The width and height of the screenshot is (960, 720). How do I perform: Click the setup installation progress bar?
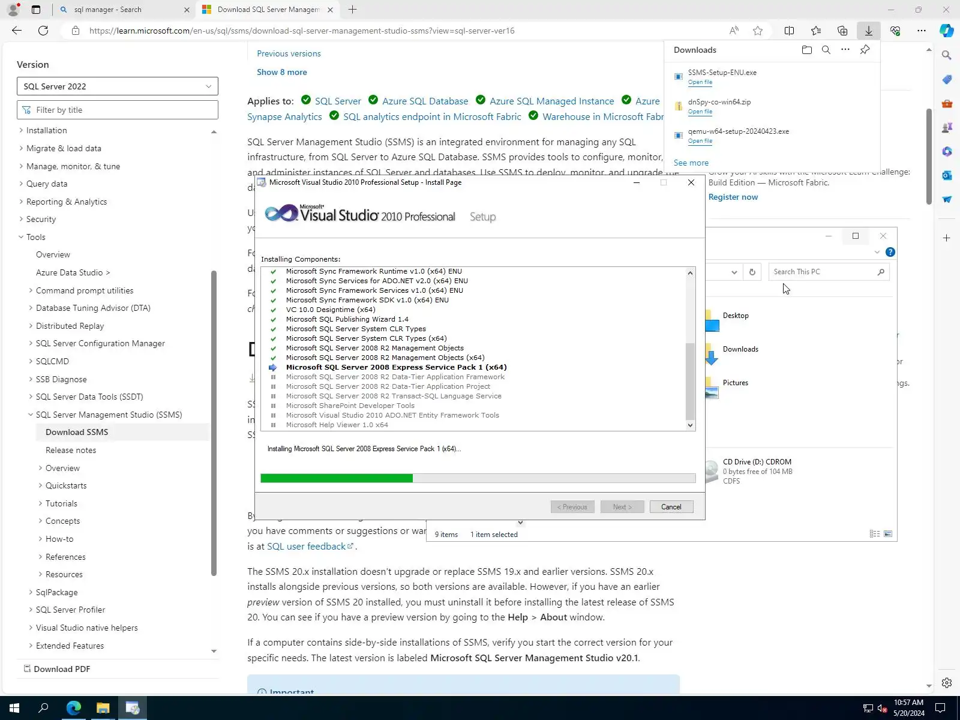tap(478, 478)
